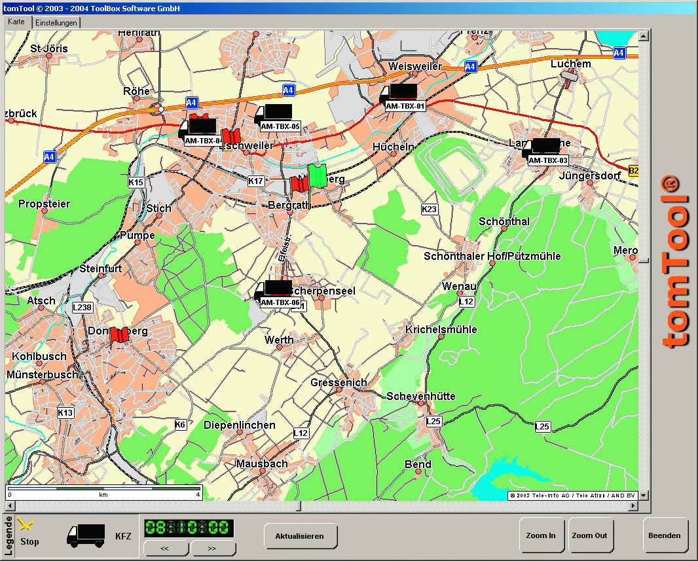Click the horizontal scrollbar left arrow
The width and height of the screenshot is (698, 561).
pyautogui.click(x=10, y=506)
